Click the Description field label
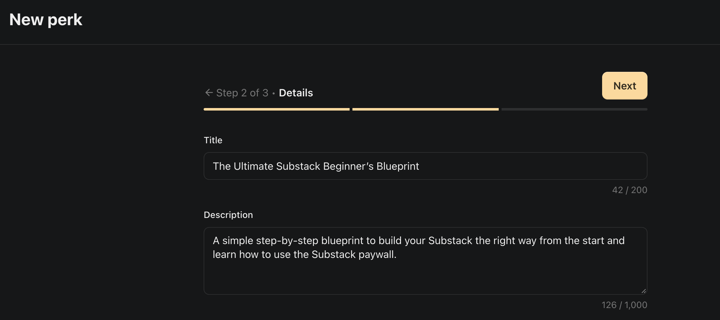This screenshot has width=720, height=320. click(228, 215)
